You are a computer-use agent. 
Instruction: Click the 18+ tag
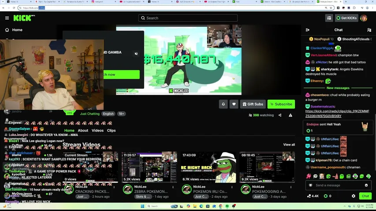point(121,114)
